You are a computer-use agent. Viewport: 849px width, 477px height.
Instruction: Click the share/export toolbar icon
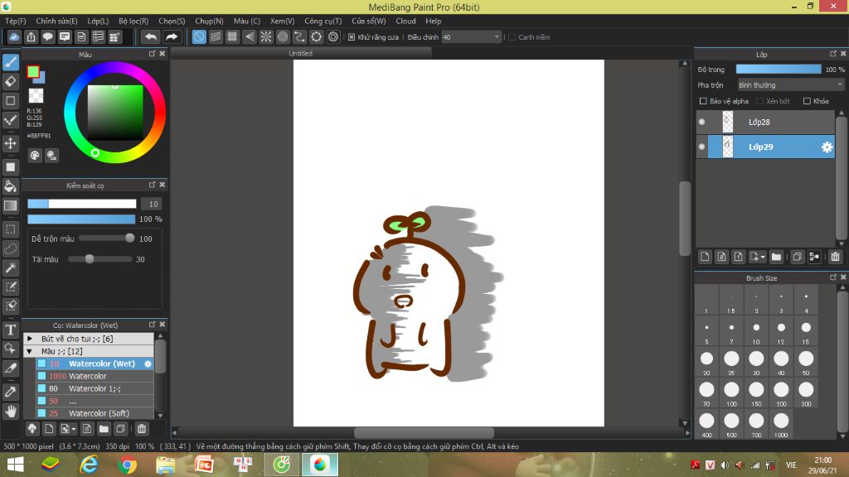pyautogui.click(x=31, y=36)
